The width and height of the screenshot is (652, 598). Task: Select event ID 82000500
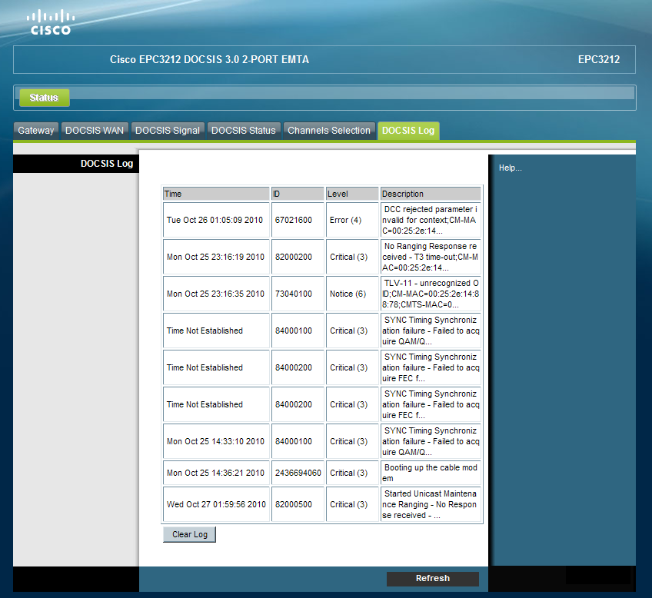click(298, 504)
